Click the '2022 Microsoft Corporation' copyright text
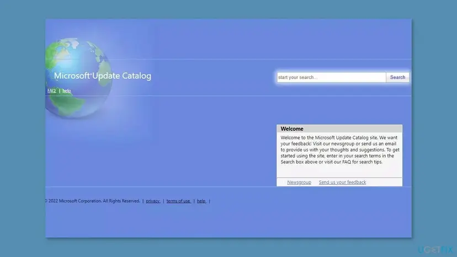Viewport: 457px width, 257px height. [92, 201]
